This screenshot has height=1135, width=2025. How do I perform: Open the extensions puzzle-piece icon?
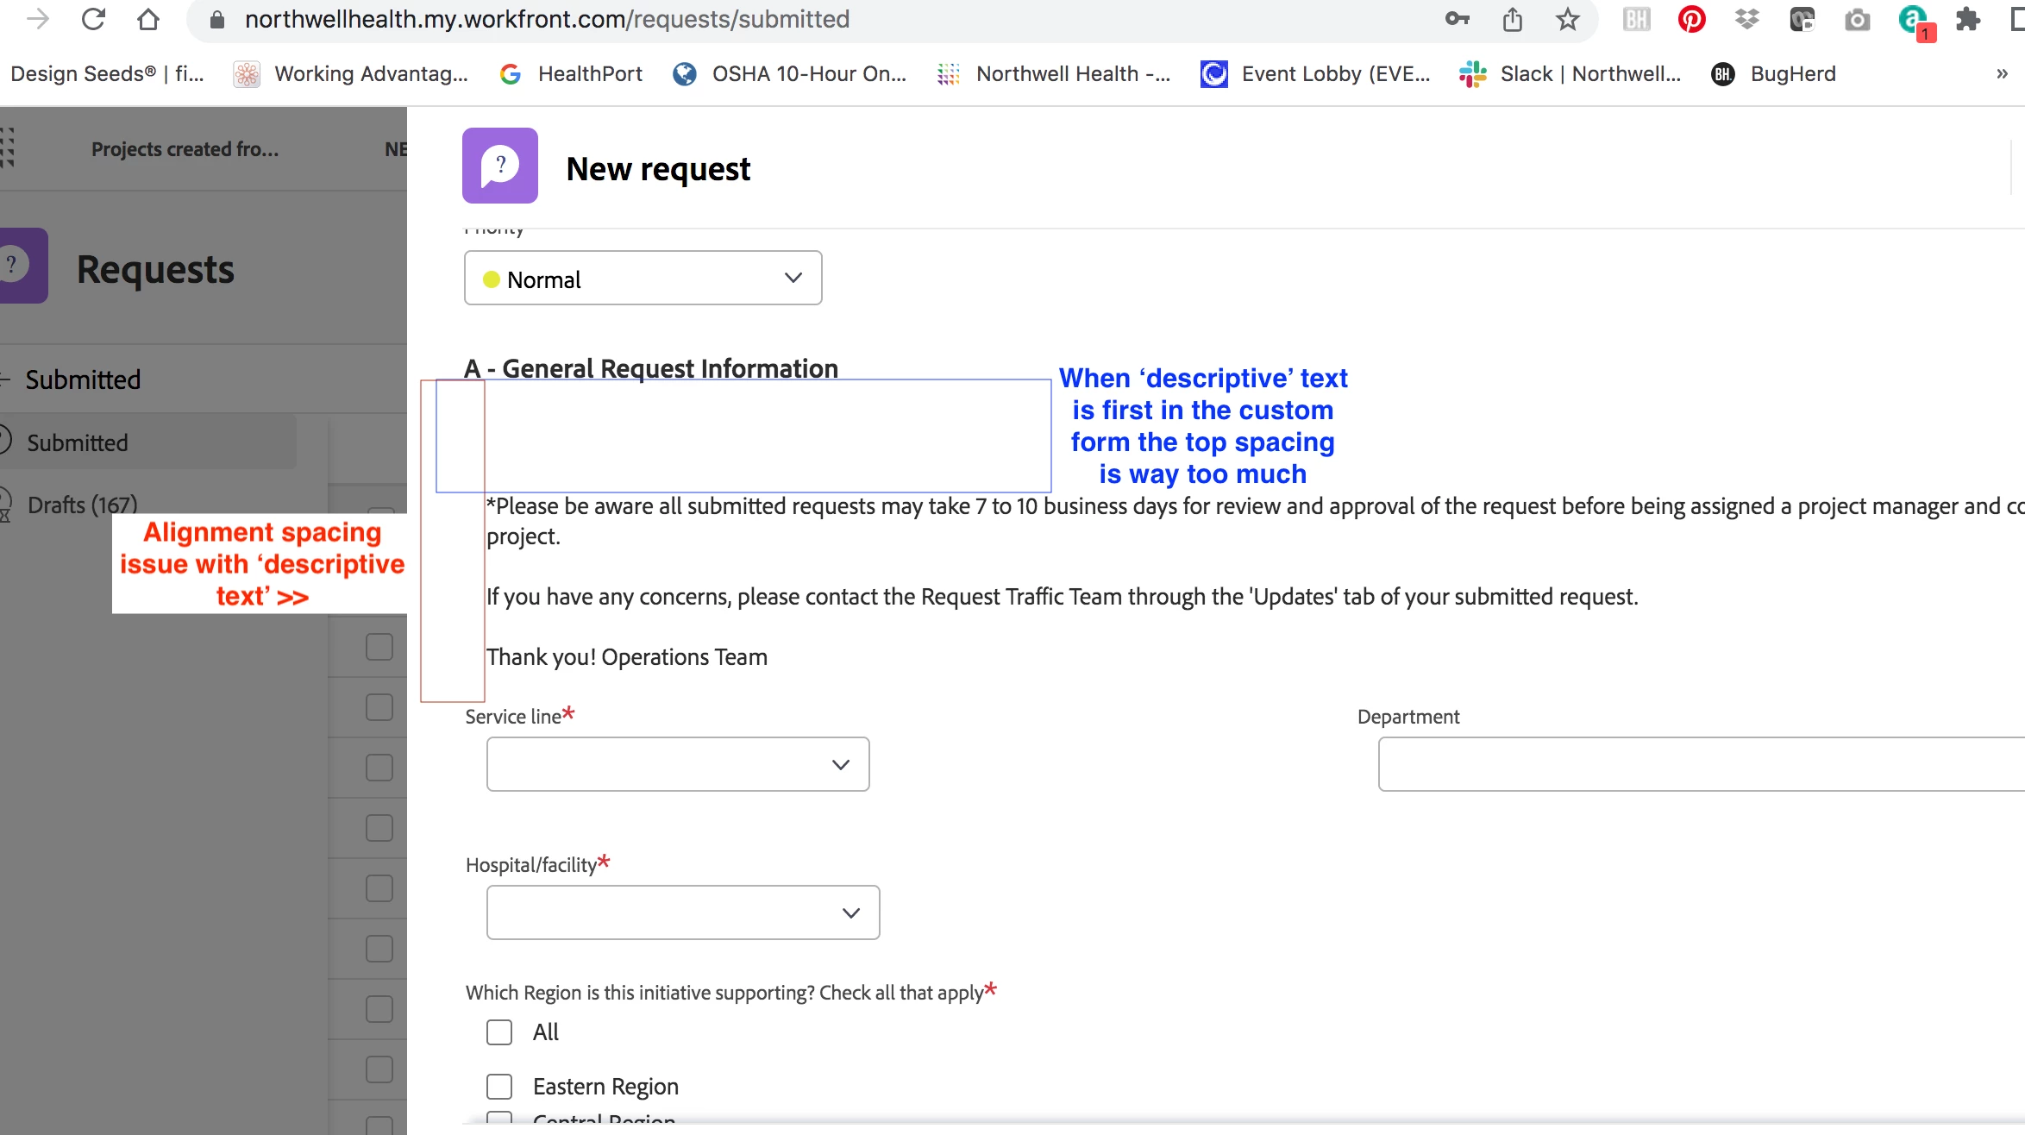click(x=1968, y=19)
